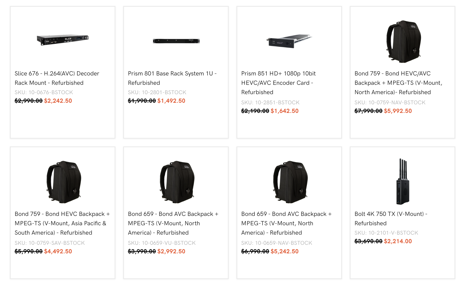
Task: Click the Bond 759 HEVC/AVC backpack image
Action: click(x=403, y=41)
